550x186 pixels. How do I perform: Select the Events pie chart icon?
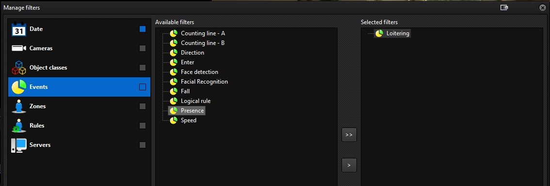point(19,87)
